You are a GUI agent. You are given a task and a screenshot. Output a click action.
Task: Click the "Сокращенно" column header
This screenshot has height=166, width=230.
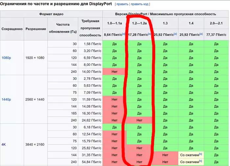[12, 29]
